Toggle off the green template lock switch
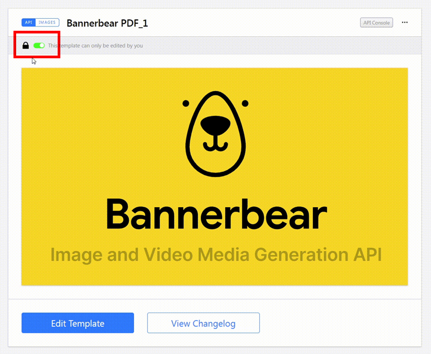This screenshot has width=431, height=354. 39,46
